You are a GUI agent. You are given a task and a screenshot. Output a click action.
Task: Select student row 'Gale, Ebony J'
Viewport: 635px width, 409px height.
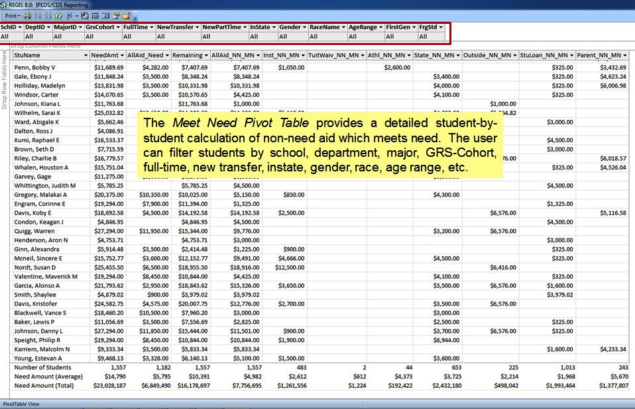coord(32,76)
